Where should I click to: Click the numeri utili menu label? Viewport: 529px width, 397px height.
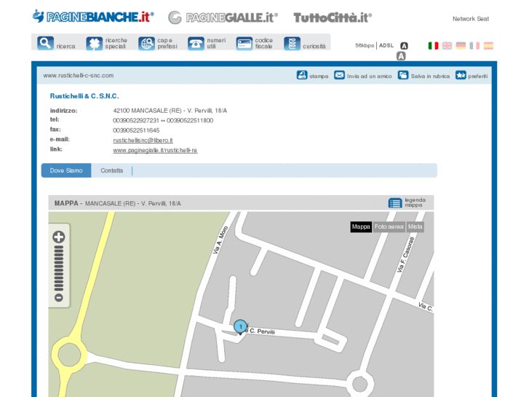click(x=216, y=43)
